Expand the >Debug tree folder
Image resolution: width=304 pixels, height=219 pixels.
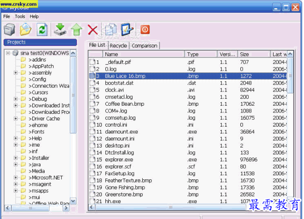coord(16,99)
